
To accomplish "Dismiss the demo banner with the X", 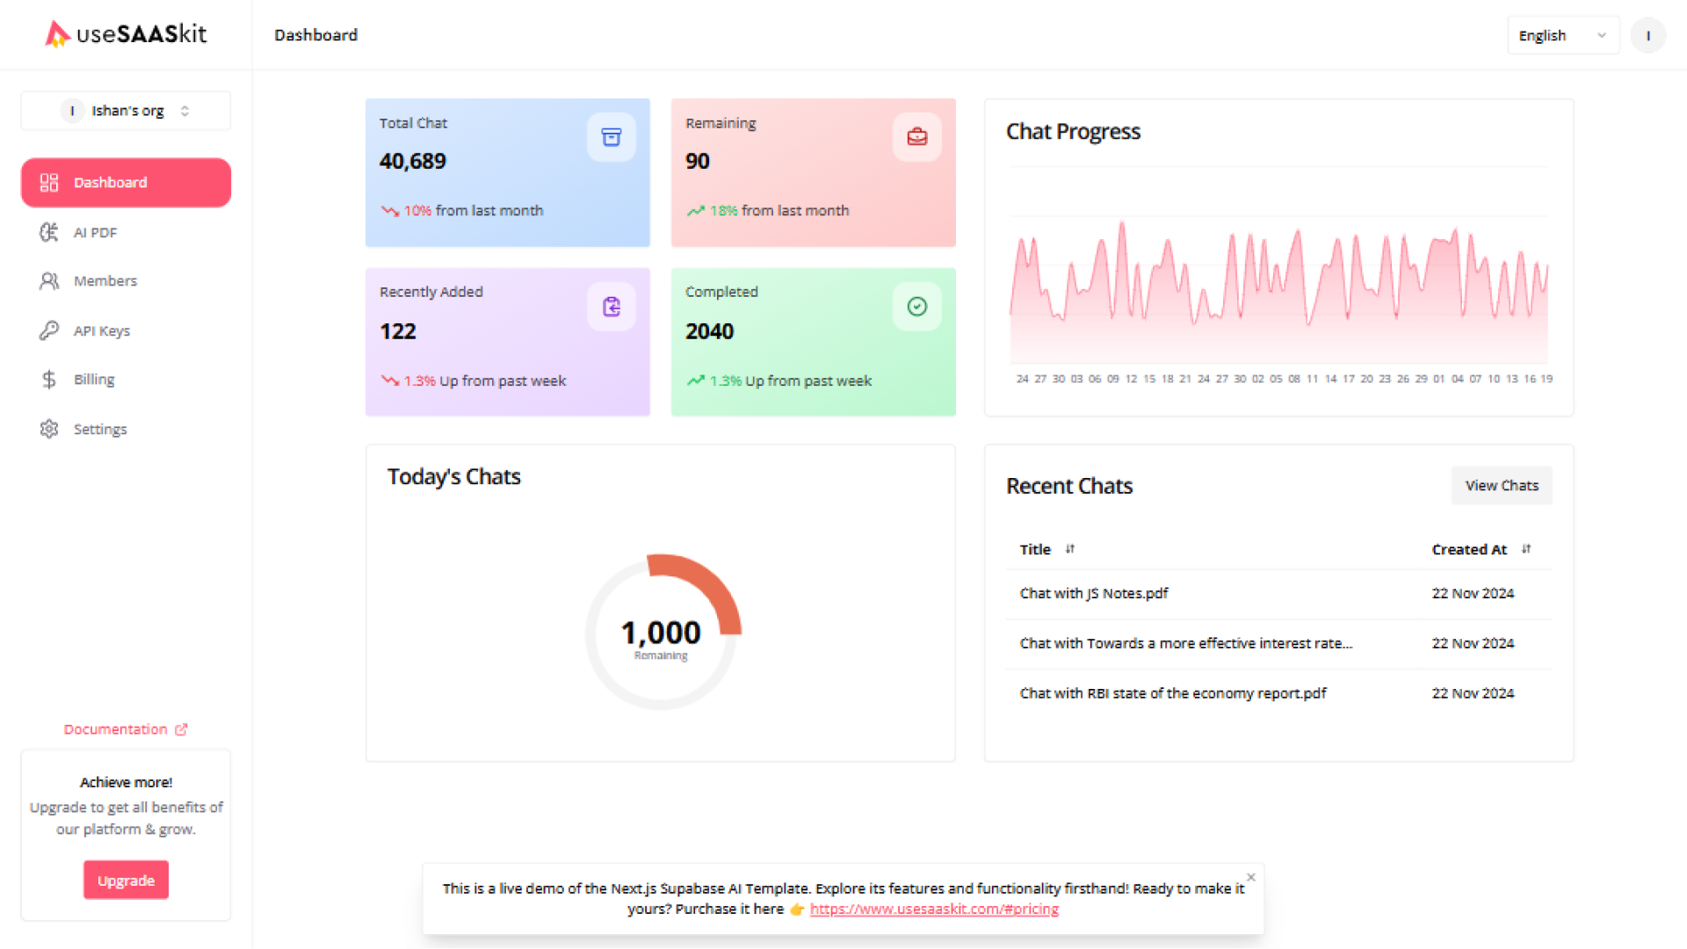I will coord(1250,877).
